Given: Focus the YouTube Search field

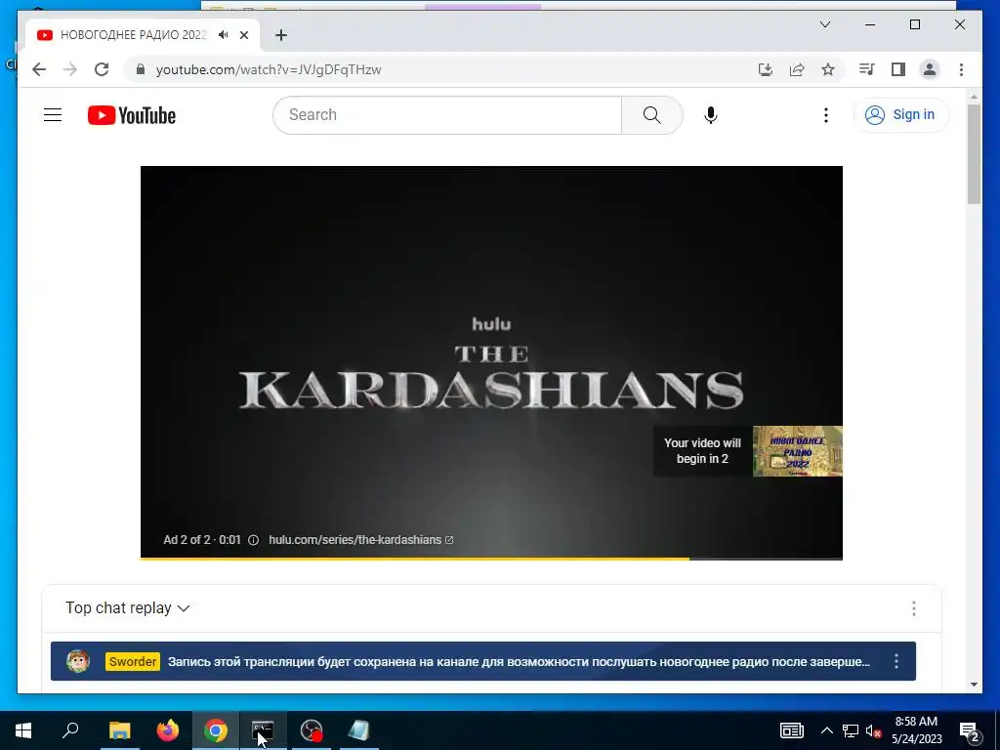Looking at the screenshot, I should point(447,115).
